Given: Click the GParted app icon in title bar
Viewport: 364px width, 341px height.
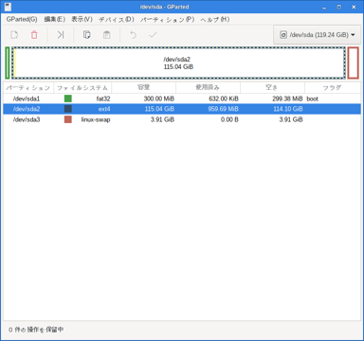Looking at the screenshot, I should tap(9, 7).
